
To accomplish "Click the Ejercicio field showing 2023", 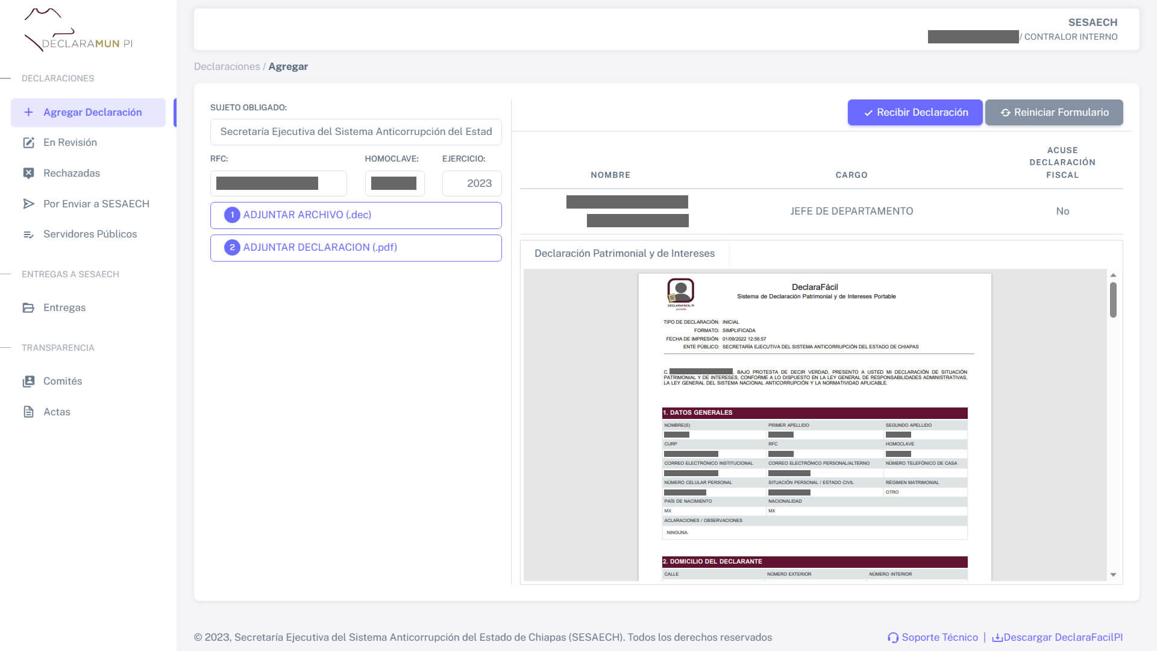I will click(x=472, y=183).
